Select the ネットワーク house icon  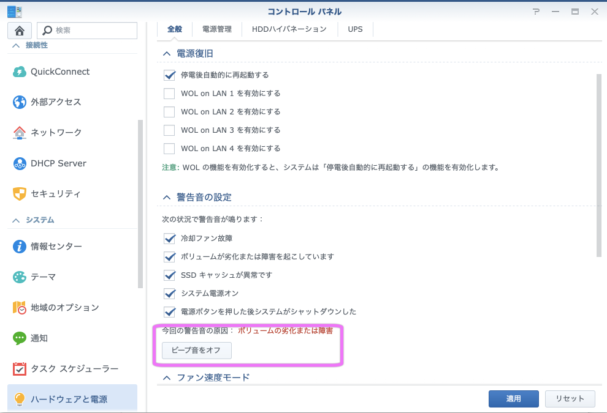(20, 132)
